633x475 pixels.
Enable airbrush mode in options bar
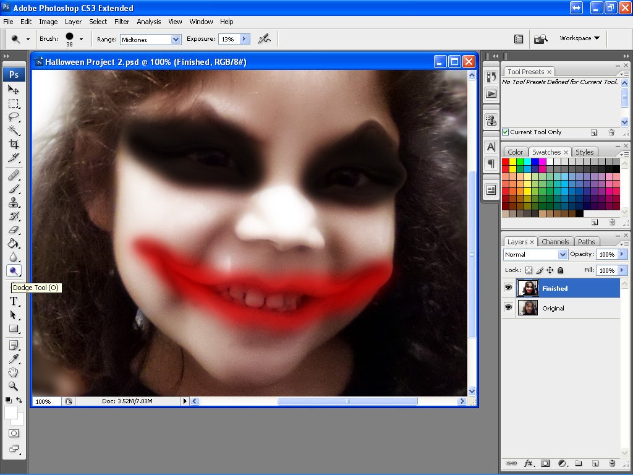tap(265, 39)
